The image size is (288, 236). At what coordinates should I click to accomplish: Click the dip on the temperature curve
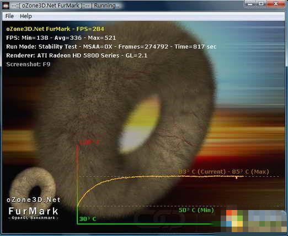click(x=237, y=177)
